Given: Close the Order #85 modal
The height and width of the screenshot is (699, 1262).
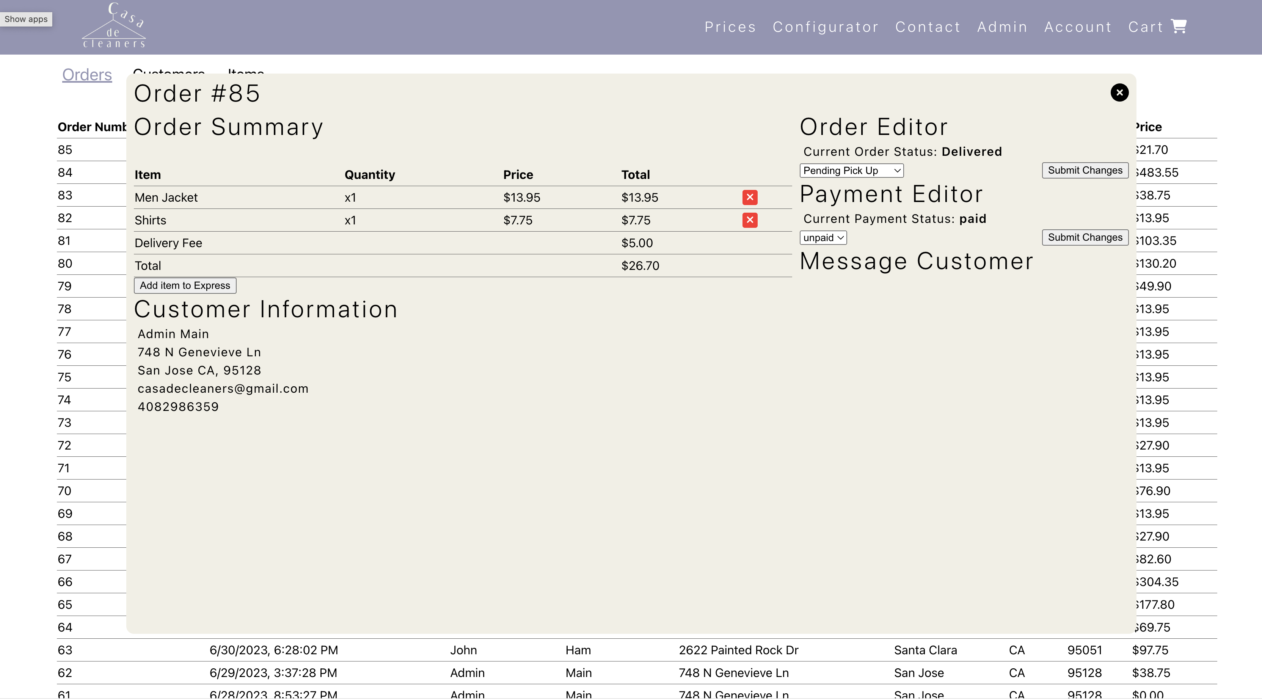Looking at the screenshot, I should [1120, 92].
